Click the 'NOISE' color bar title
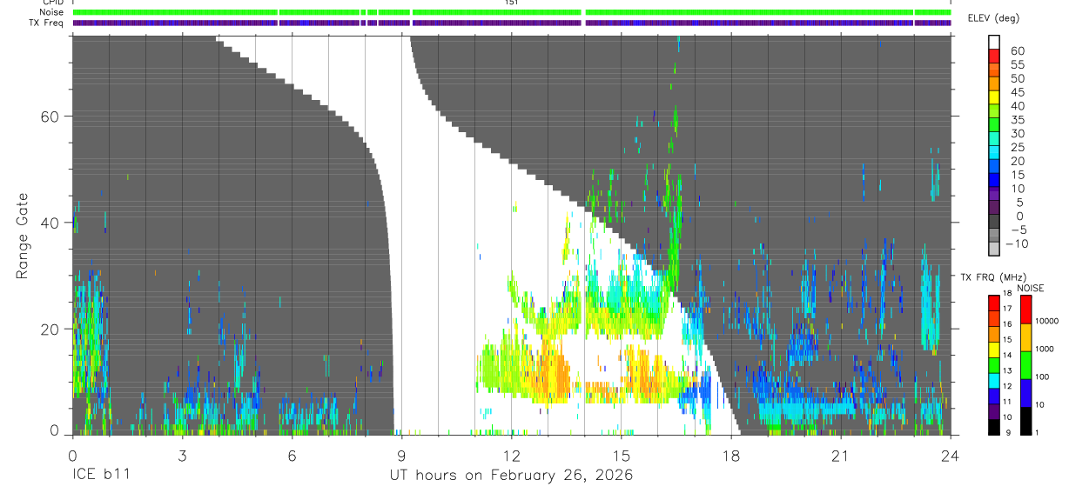Image resolution: width=1069 pixels, height=493 pixels. click(x=1030, y=288)
